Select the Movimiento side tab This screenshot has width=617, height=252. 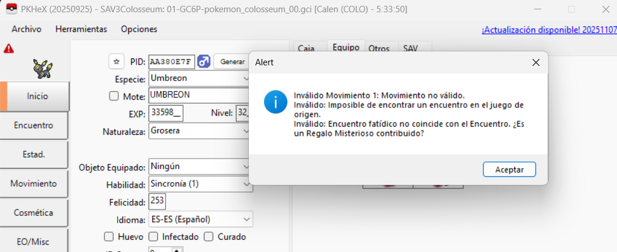coord(34,184)
